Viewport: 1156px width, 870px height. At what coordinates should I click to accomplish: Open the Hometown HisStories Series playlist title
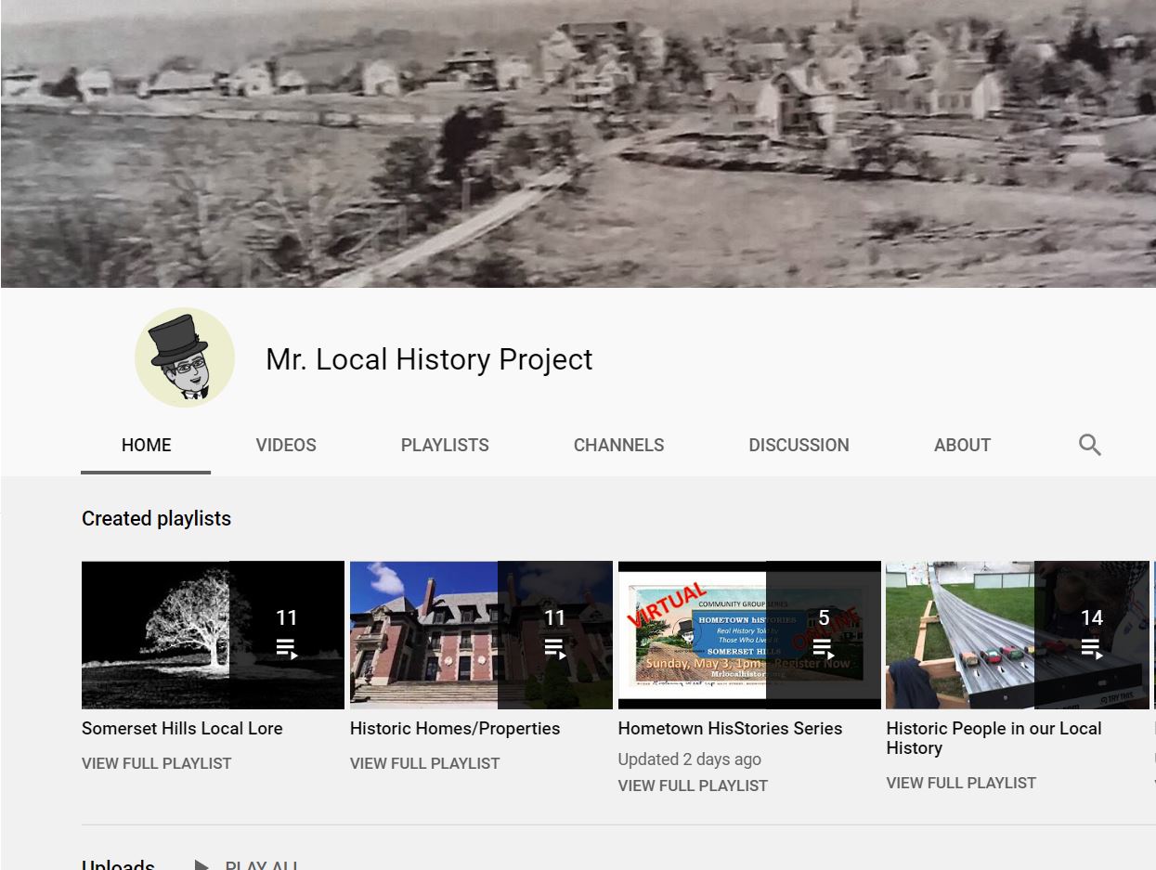coord(730,728)
